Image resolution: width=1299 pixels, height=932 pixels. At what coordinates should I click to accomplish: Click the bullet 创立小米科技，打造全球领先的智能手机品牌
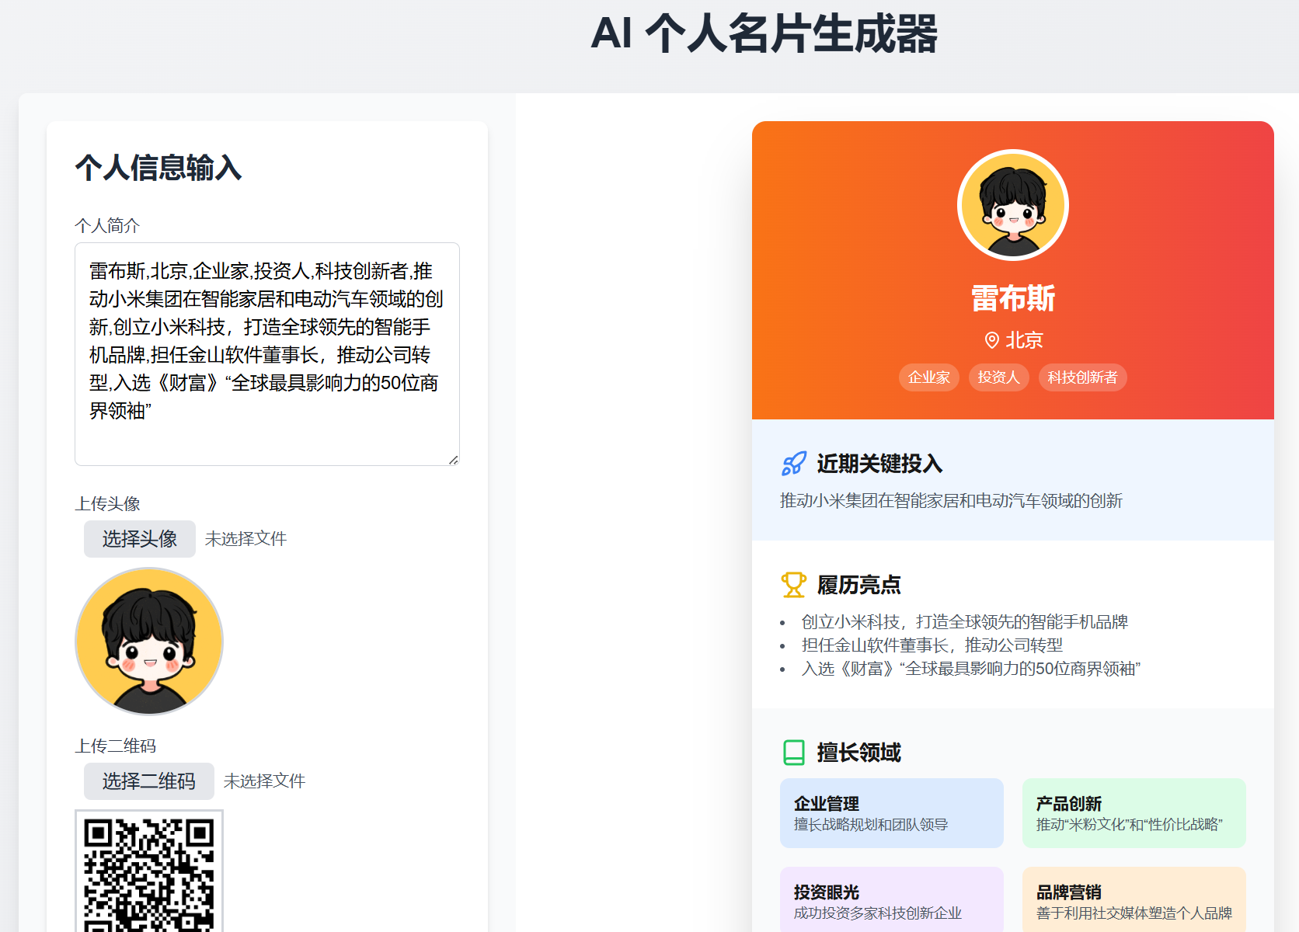tap(965, 622)
